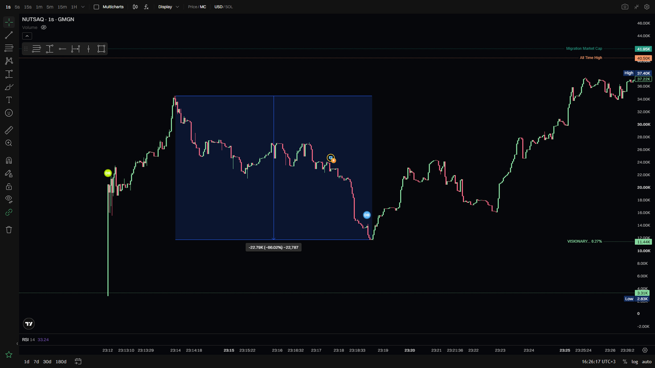The width and height of the screenshot is (655, 368).
Task: Select the brush drawing tool
Action: (9, 87)
